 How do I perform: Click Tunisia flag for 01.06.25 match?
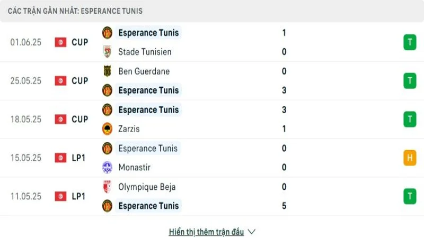(x=60, y=42)
